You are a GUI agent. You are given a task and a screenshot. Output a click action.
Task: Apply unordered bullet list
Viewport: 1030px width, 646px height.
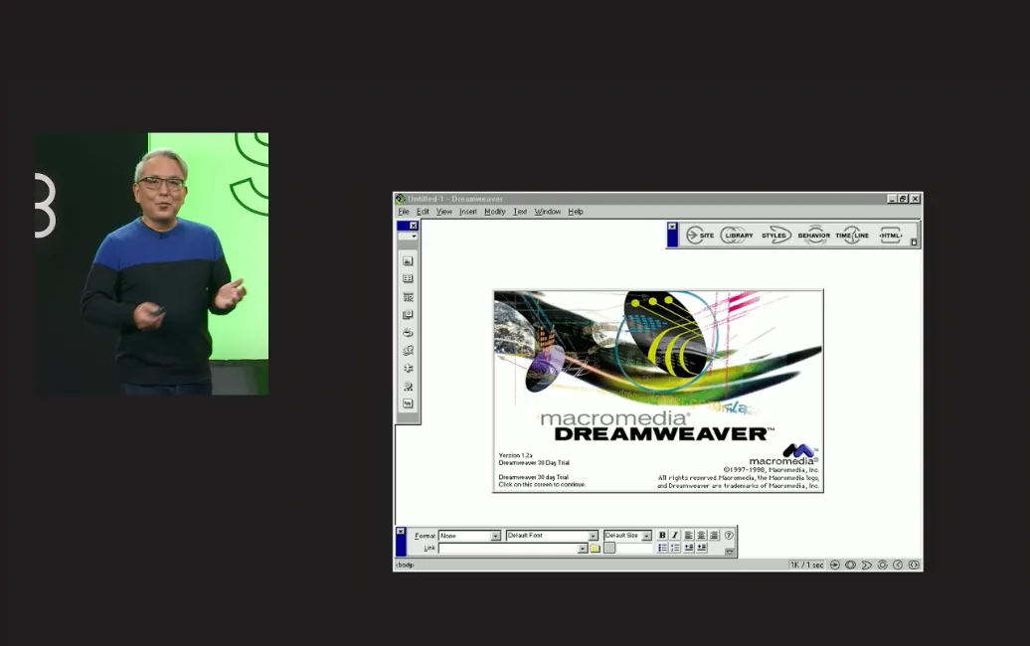[662, 548]
